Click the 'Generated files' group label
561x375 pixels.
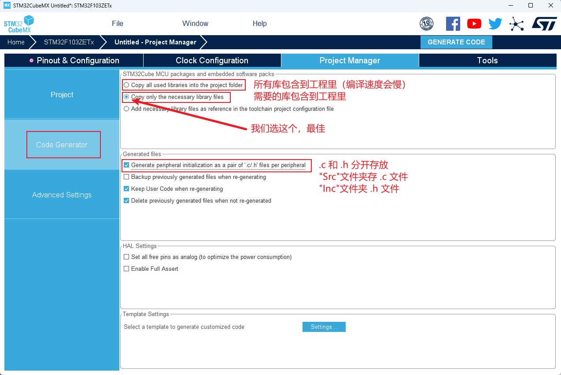(x=142, y=154)
